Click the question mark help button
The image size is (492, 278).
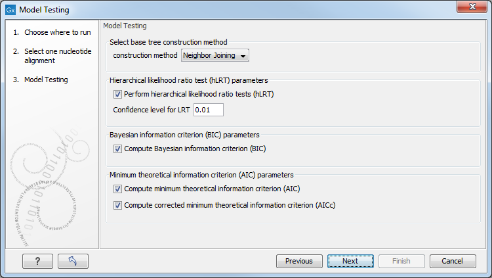pyautogui.click(x=37, y=261)
